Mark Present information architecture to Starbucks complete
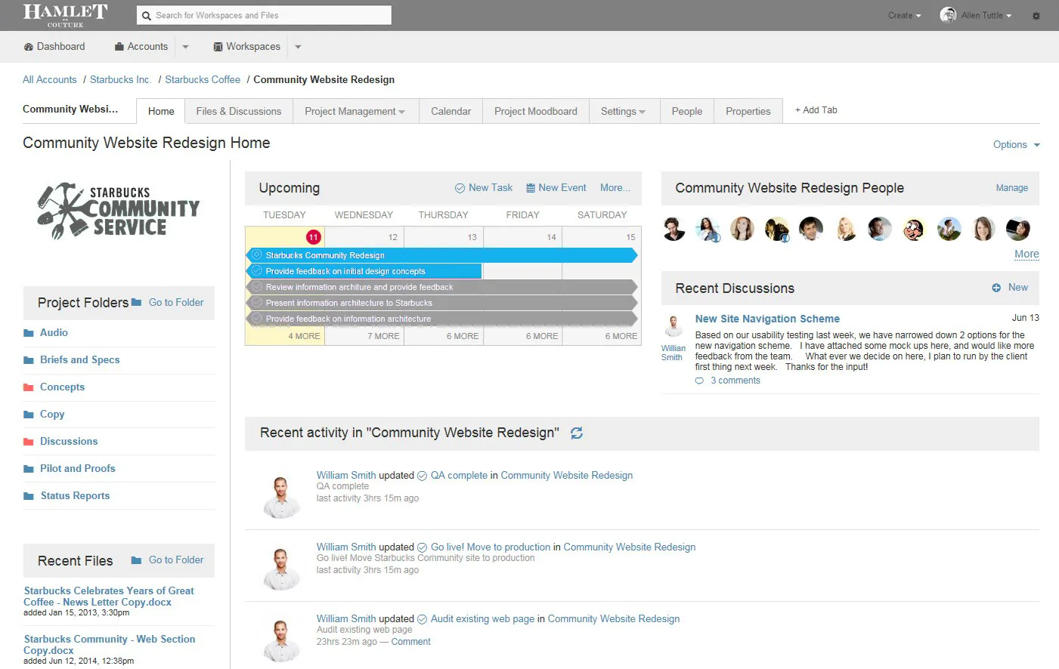Screen dimensions: 1059x669 [x=257, y=303]
